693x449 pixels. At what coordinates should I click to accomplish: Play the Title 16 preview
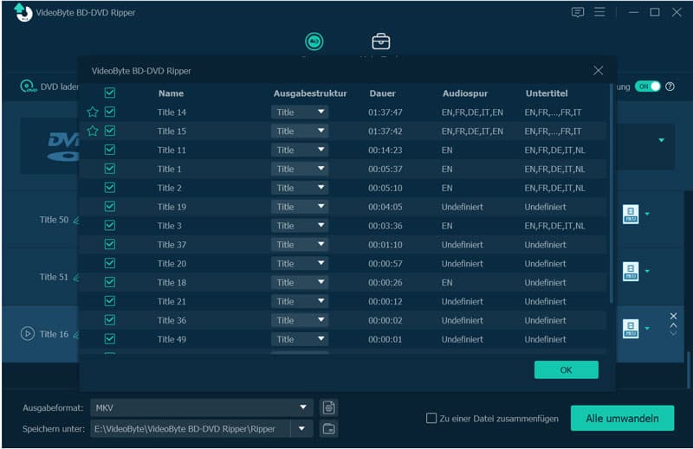click(28, 333)
